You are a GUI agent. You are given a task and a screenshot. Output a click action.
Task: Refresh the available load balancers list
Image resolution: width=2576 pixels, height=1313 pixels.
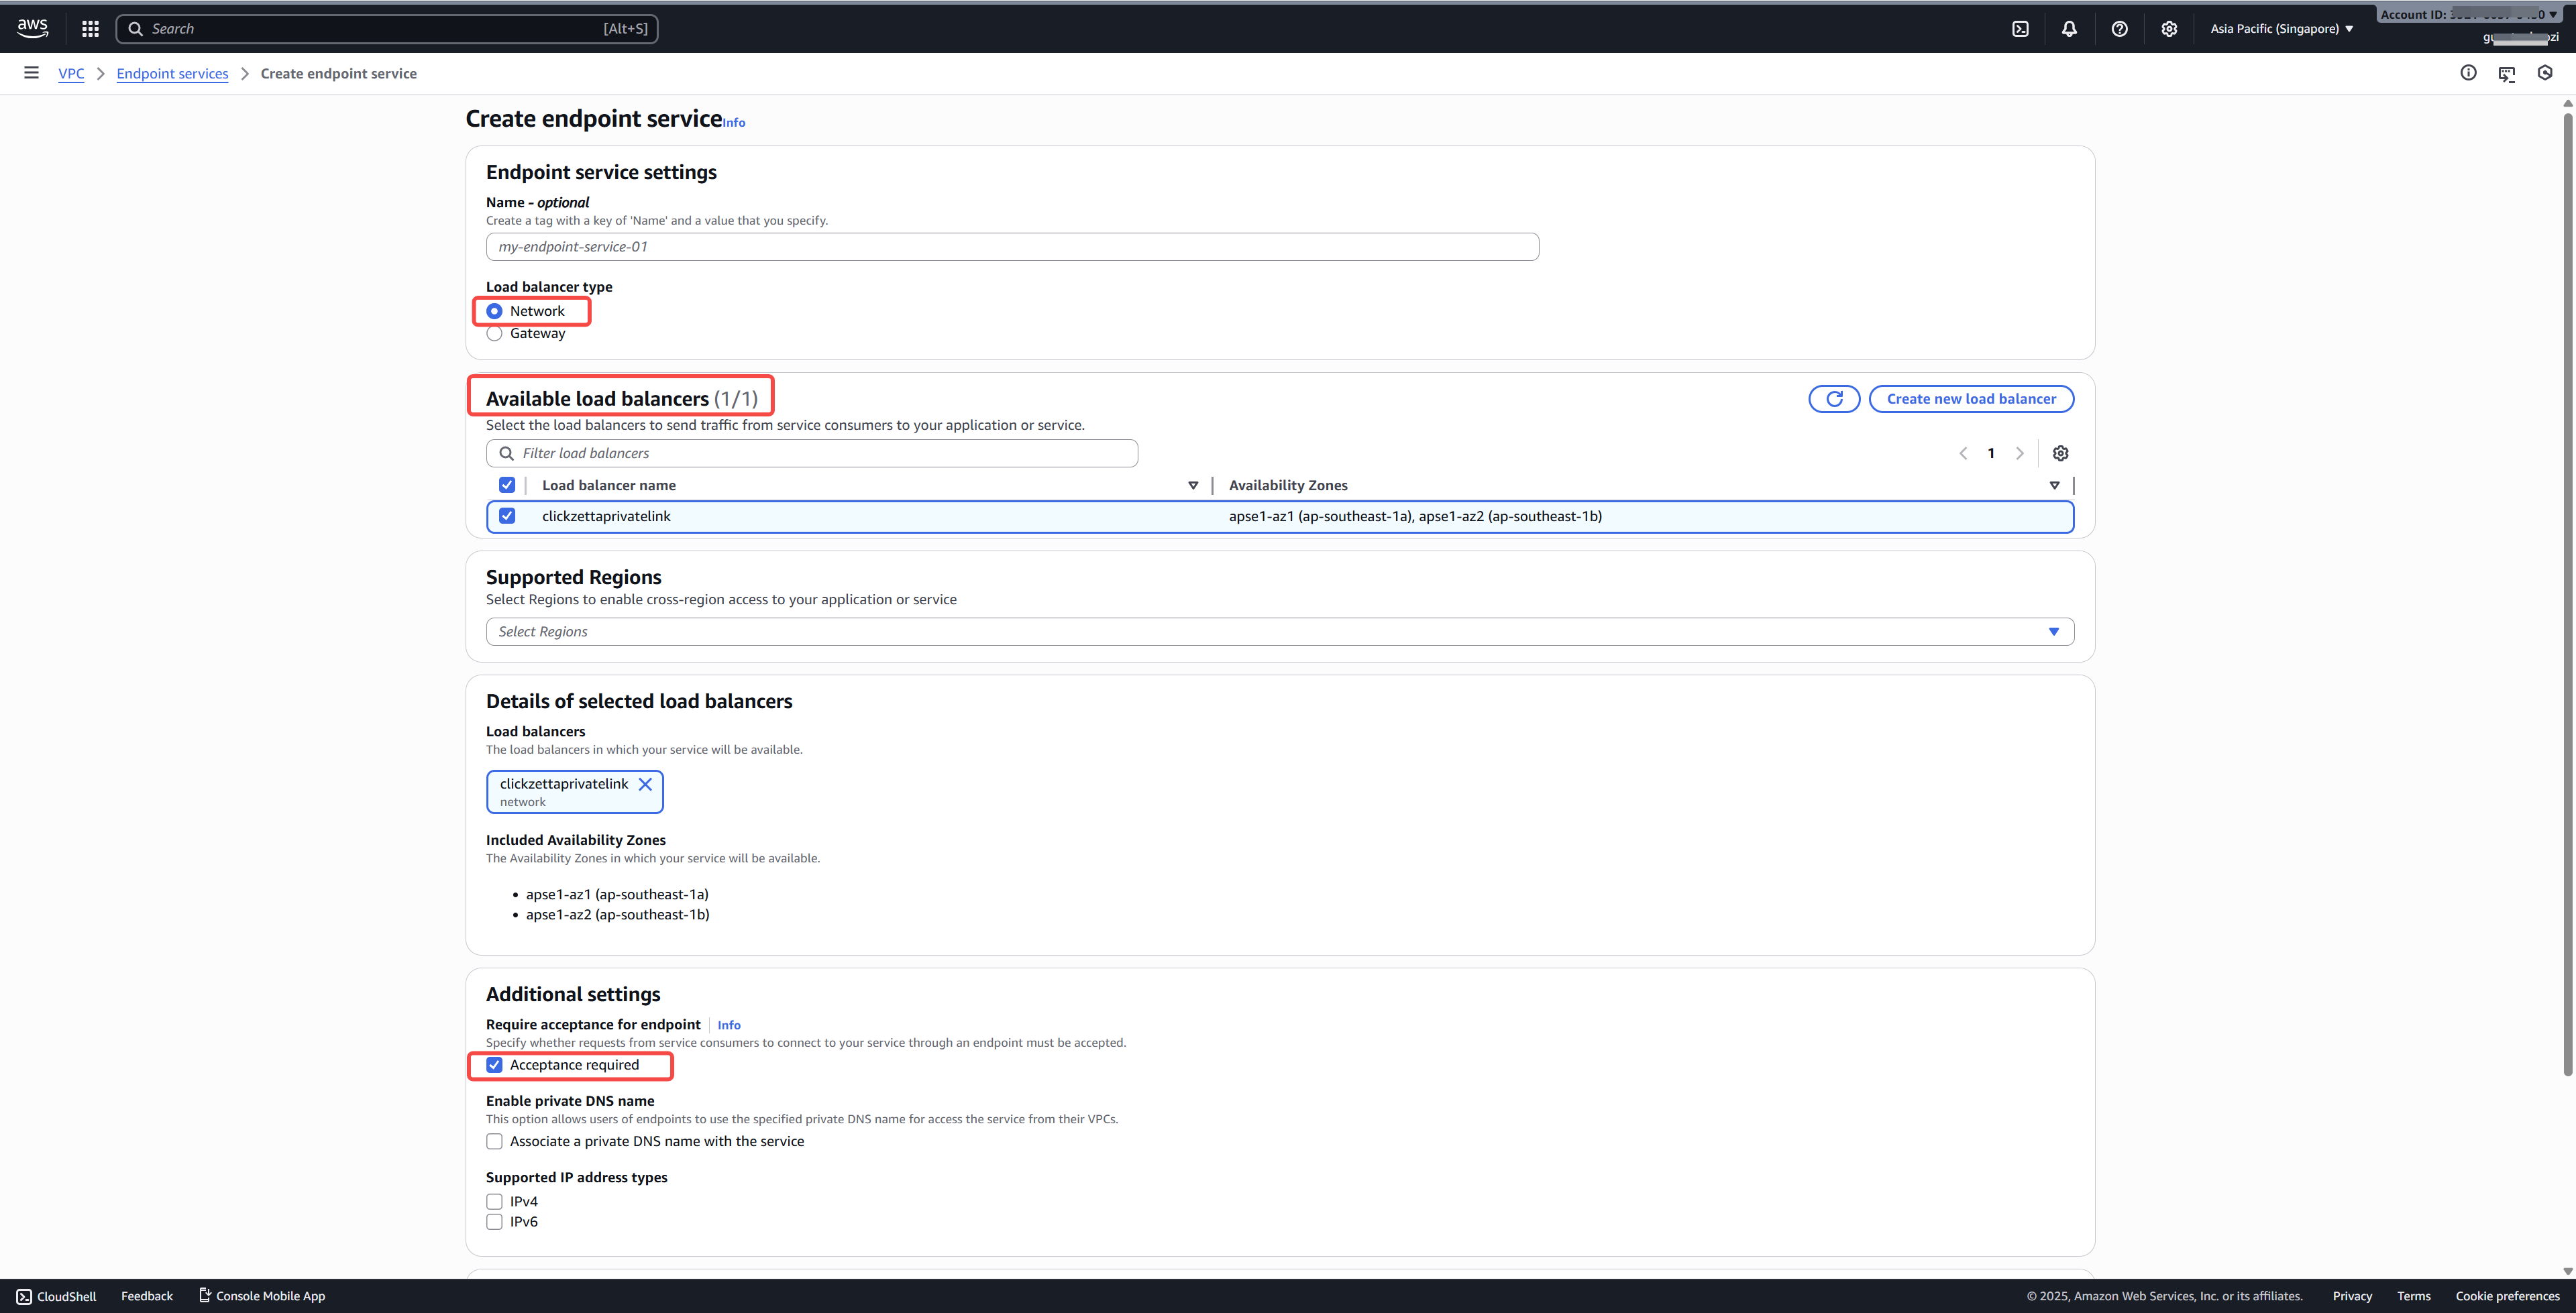[x=1834, y=399]
